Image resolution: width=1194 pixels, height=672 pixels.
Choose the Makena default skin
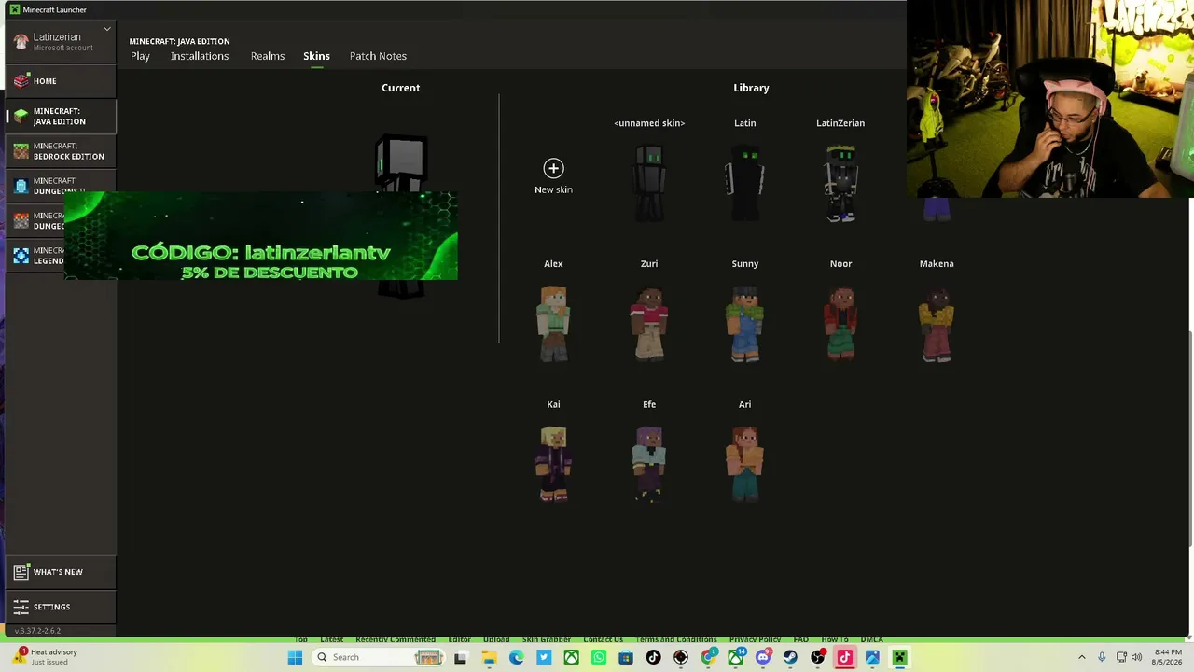937,324
